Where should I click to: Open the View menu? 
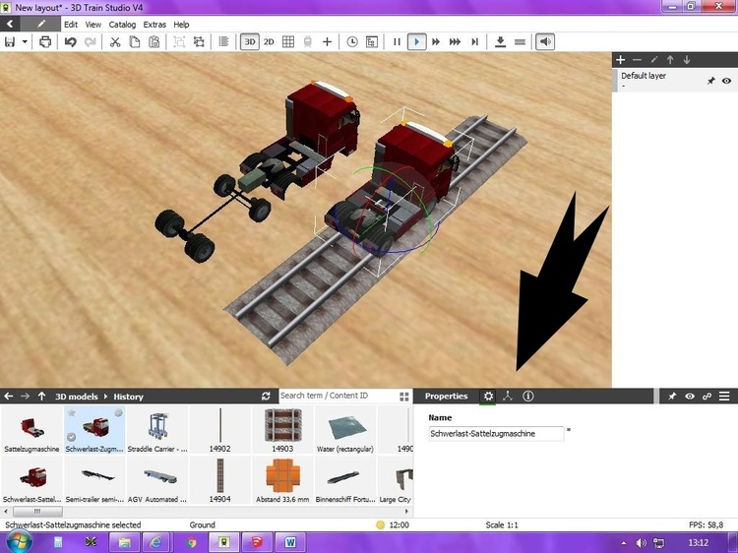pyautogui.click(x=92, y=25)
